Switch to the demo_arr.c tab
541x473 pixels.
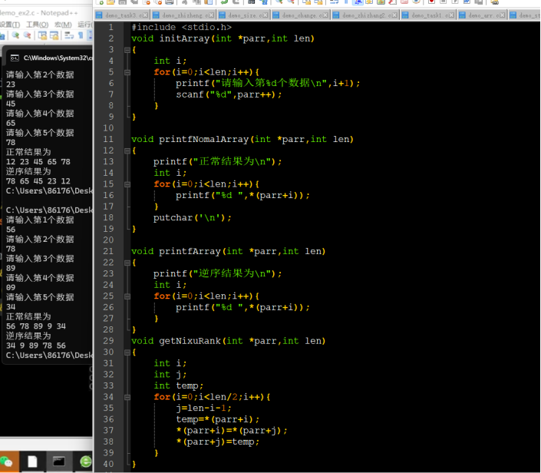pyautogui.click(x=482, y=15)
